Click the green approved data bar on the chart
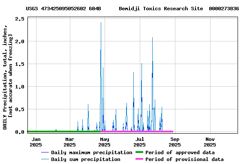This screenshot has height=164, width=247. pos(63,132)
